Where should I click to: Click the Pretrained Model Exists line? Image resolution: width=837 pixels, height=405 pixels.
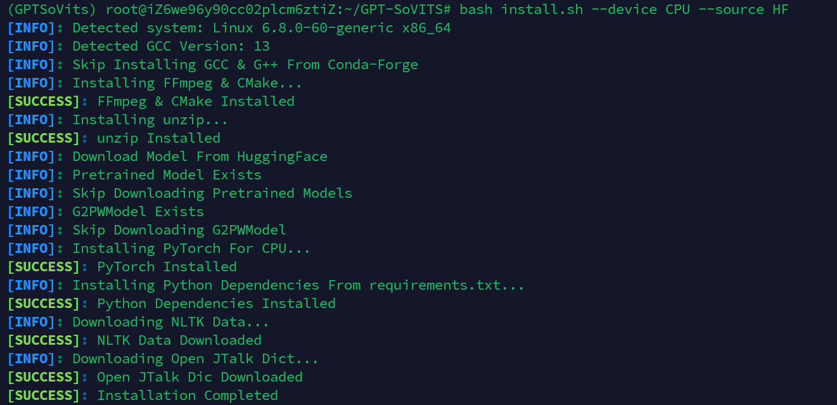tap(134, 175)
